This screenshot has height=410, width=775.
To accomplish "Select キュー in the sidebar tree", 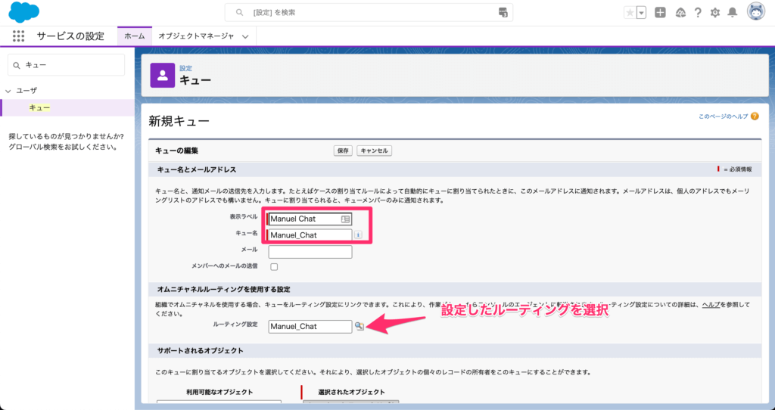I will (x=39, y=108).
